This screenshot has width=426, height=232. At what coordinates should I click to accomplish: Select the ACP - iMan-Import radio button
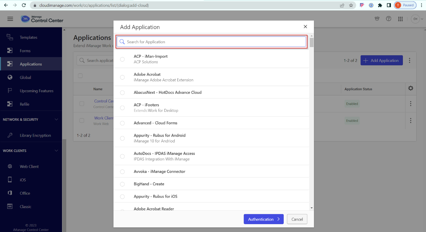[x=122, y=59]
